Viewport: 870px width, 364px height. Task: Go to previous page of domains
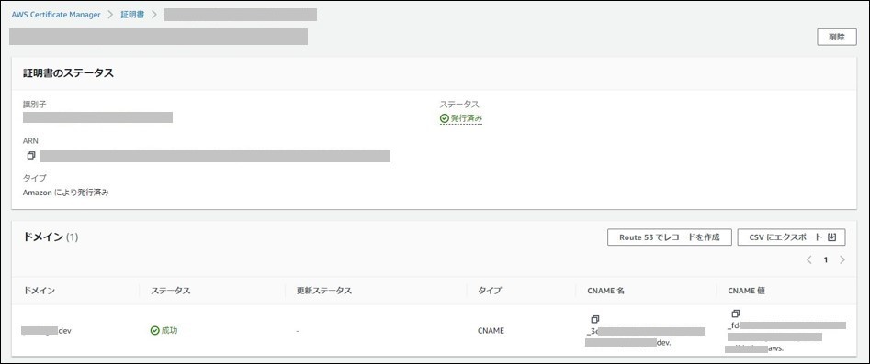coord(809,259)
